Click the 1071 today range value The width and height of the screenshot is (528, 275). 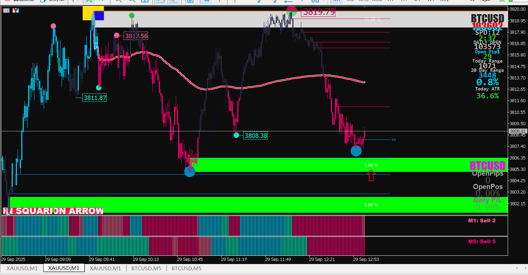[x=487, y=66]
